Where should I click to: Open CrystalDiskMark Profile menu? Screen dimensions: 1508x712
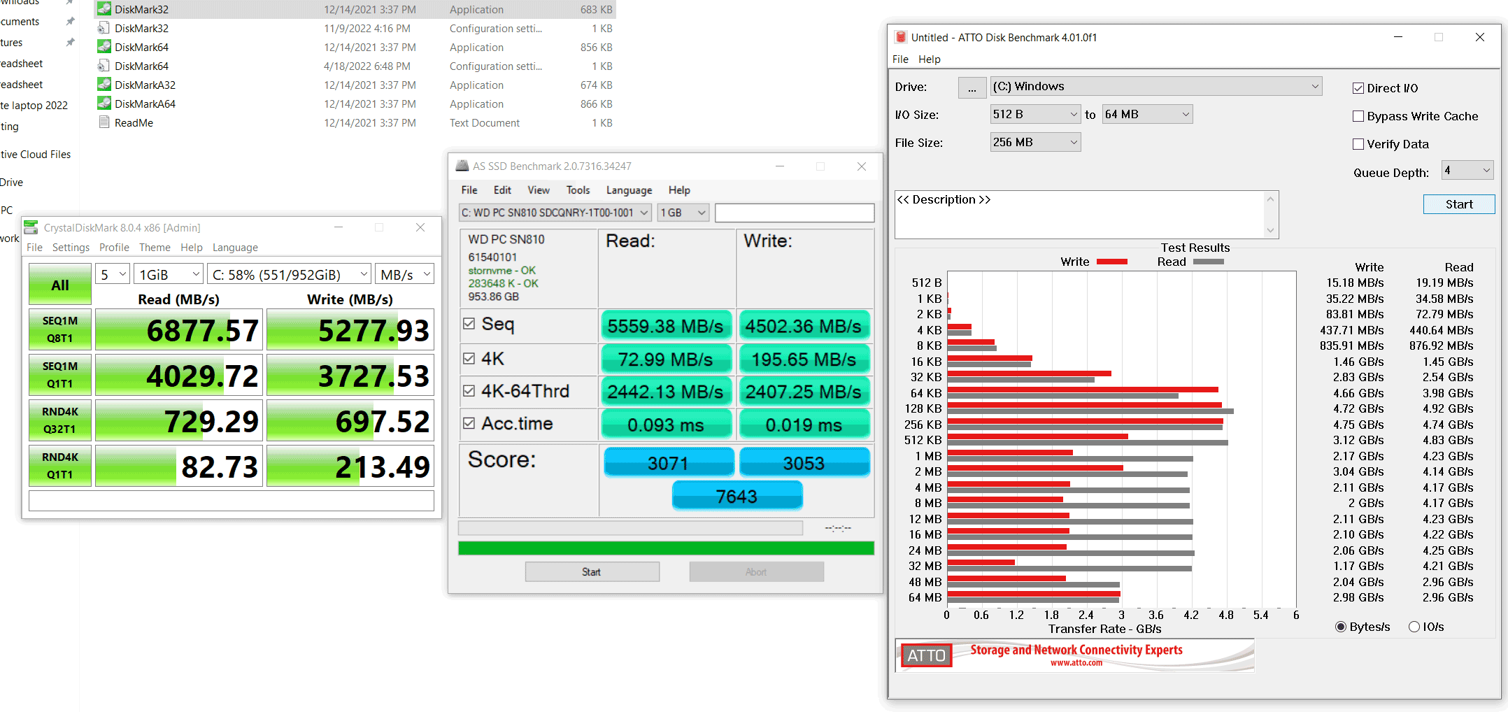(x=114, y=248)
